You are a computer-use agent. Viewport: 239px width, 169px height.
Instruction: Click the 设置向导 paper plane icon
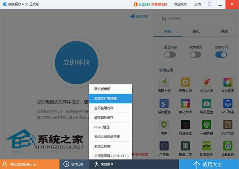click(132, 16)
